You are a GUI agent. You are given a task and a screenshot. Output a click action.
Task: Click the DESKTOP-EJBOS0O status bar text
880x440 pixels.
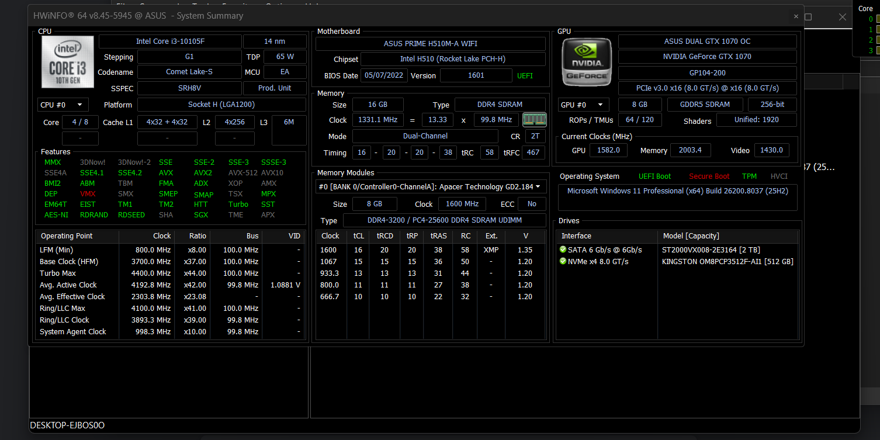click(x=67, y=425)
